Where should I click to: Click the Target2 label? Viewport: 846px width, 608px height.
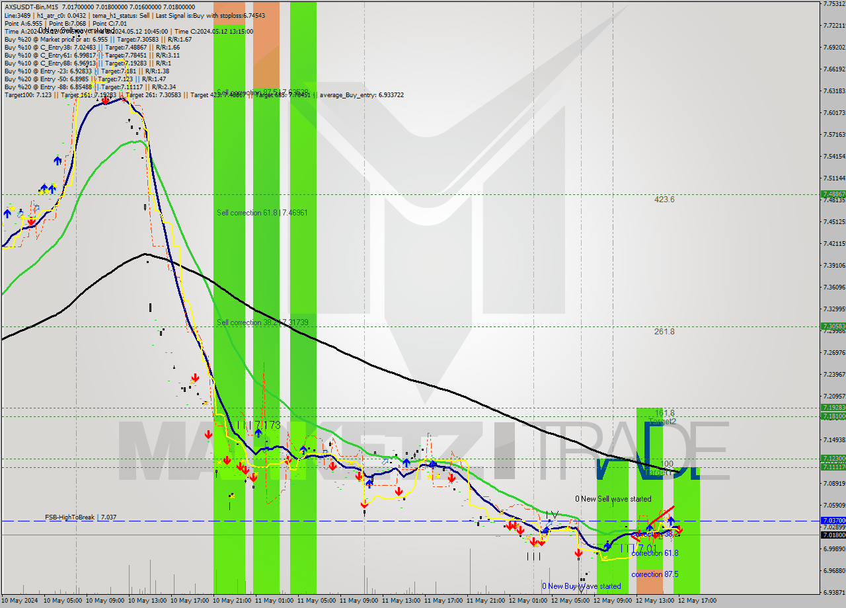[x=662, y=421]
